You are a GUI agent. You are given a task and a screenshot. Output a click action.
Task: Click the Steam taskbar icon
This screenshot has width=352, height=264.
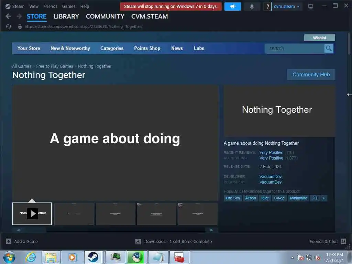pos(93,257)
